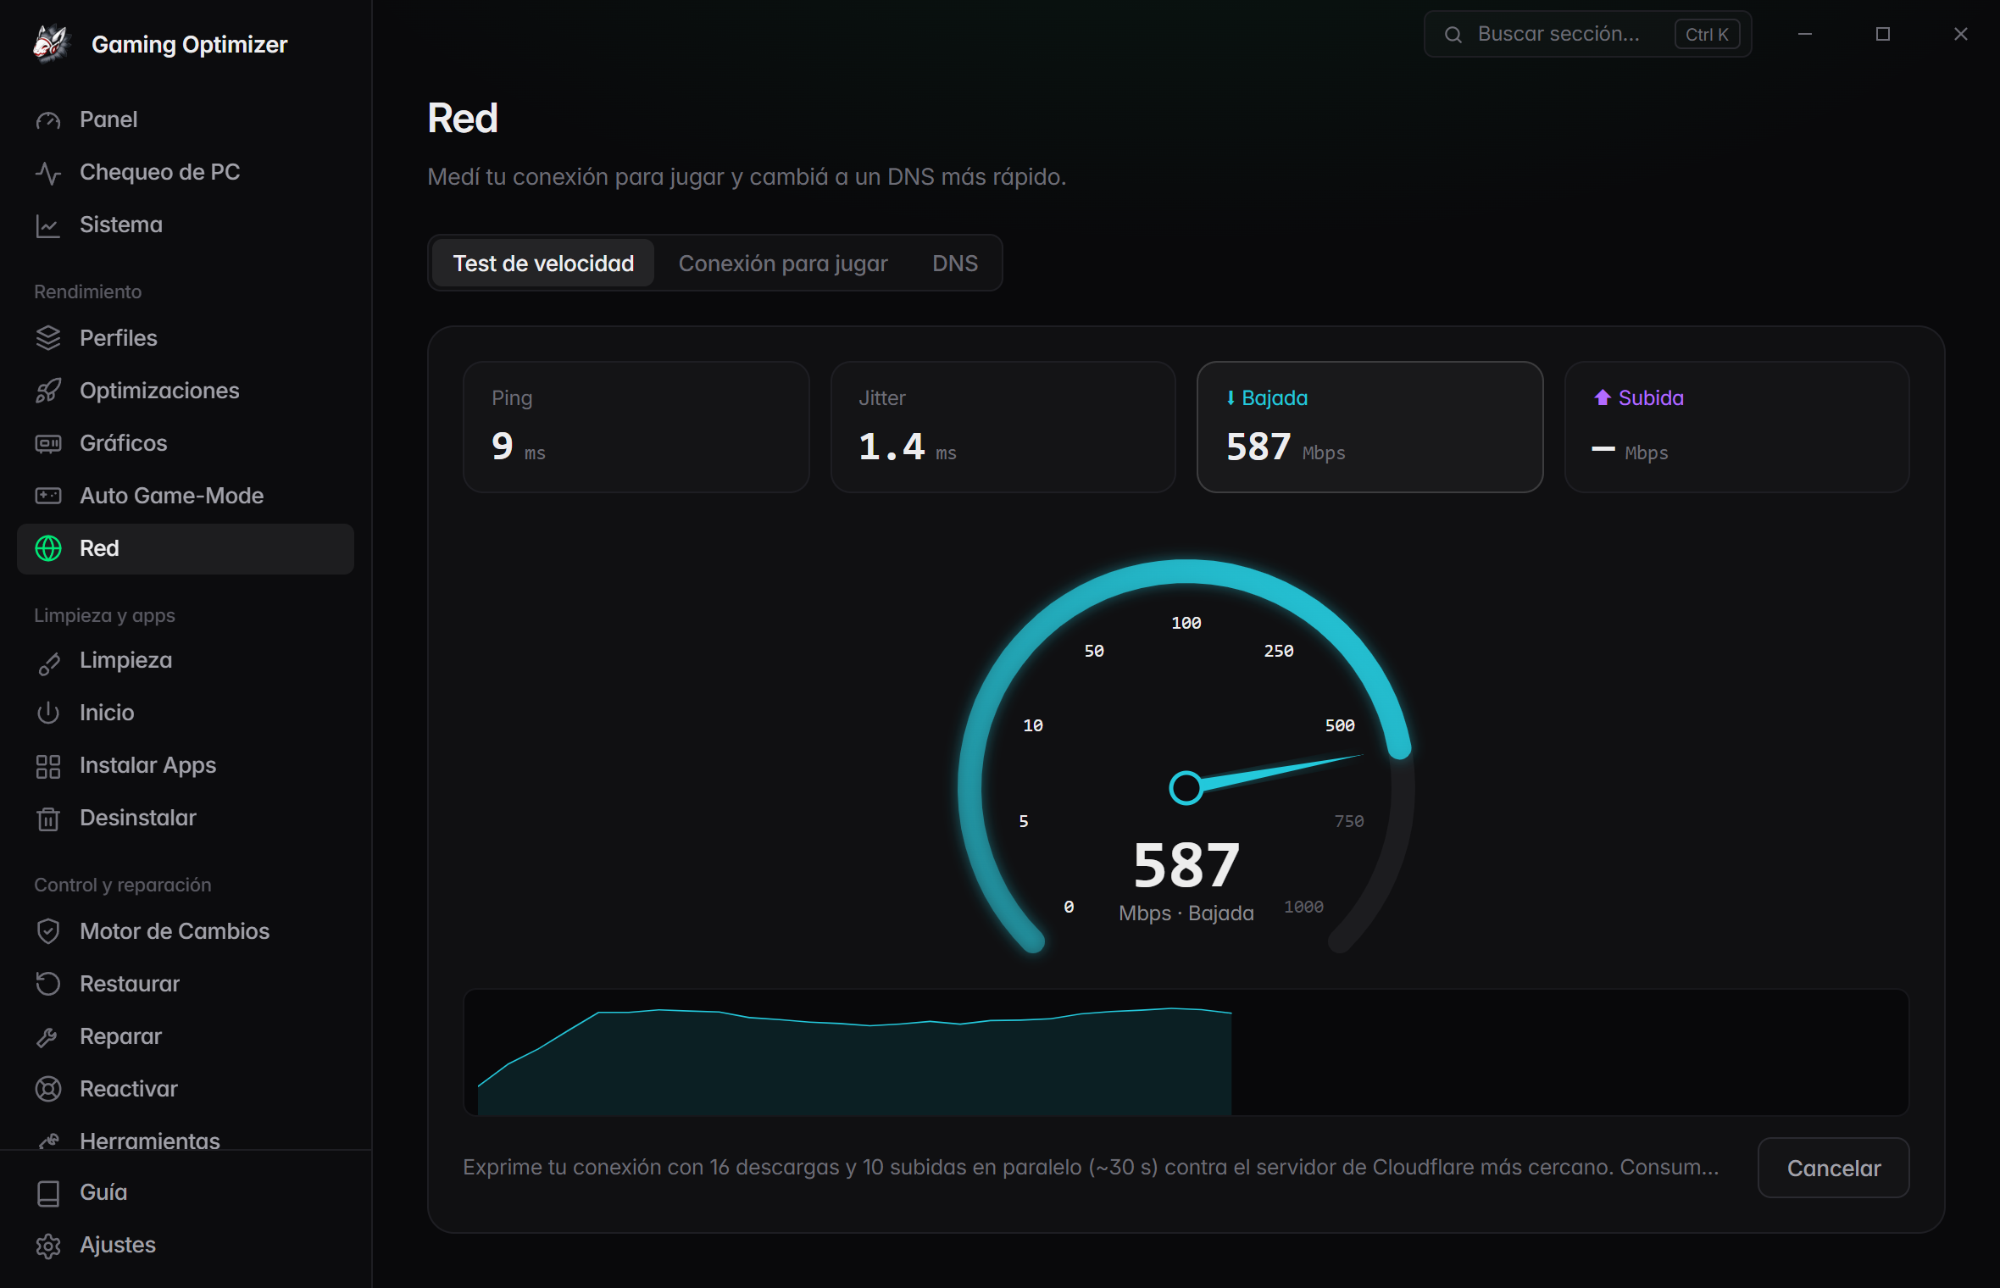Click the Optimizaciones rocket icon
This screenshot has width=2000, height=1288.
pyautogui.click(x=48, y=391)
